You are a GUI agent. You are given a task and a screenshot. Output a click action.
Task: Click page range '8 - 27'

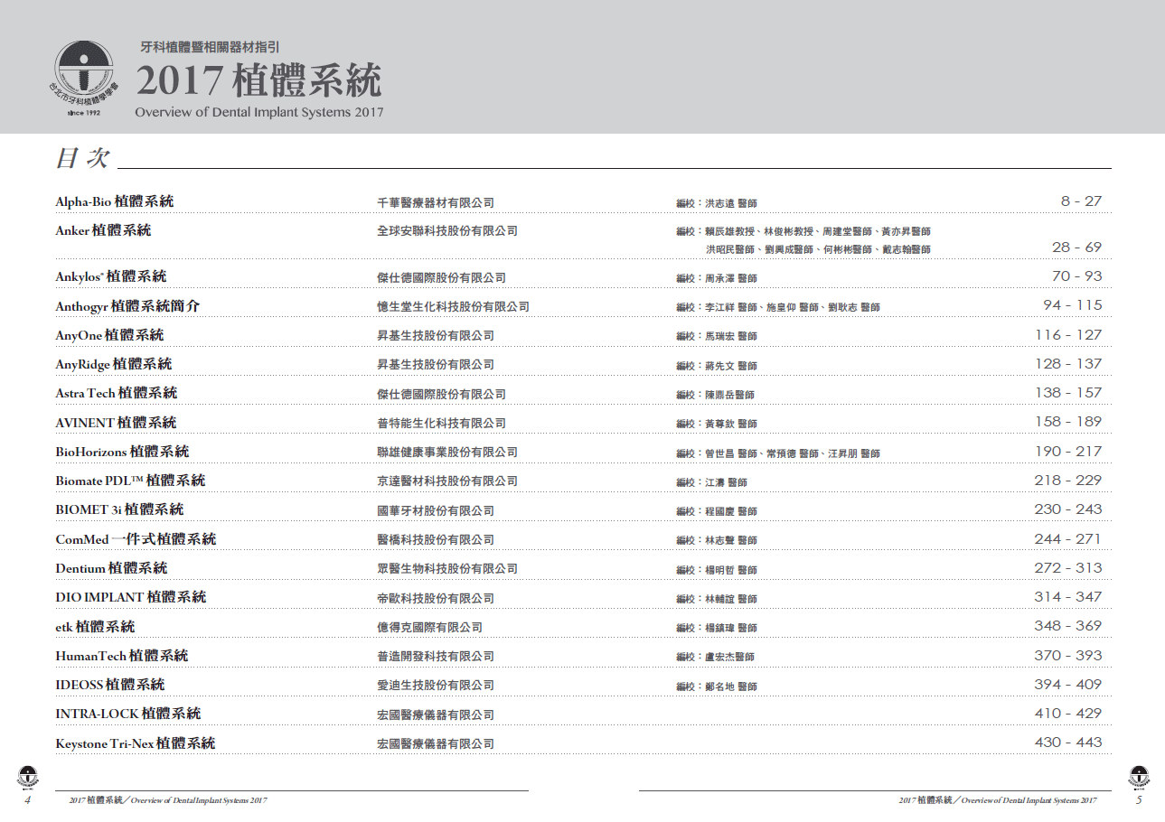1081,201
